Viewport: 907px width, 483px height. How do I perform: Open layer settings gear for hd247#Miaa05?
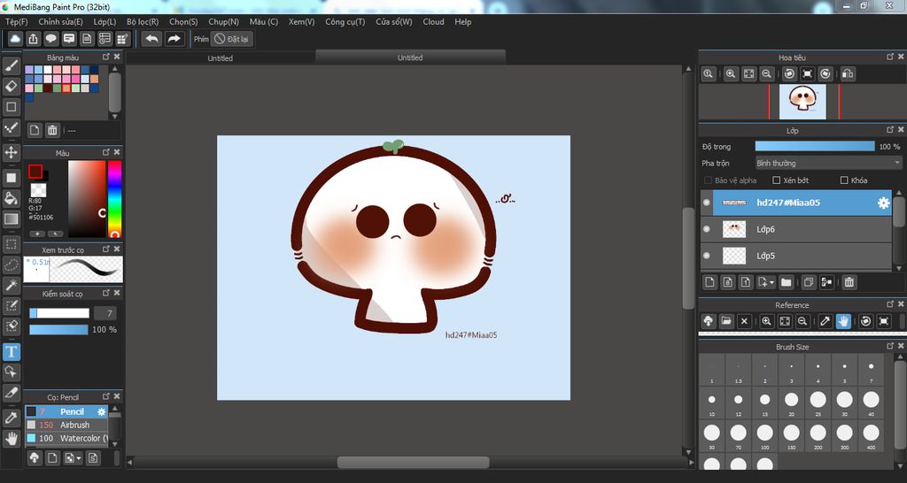coord(883,203)
